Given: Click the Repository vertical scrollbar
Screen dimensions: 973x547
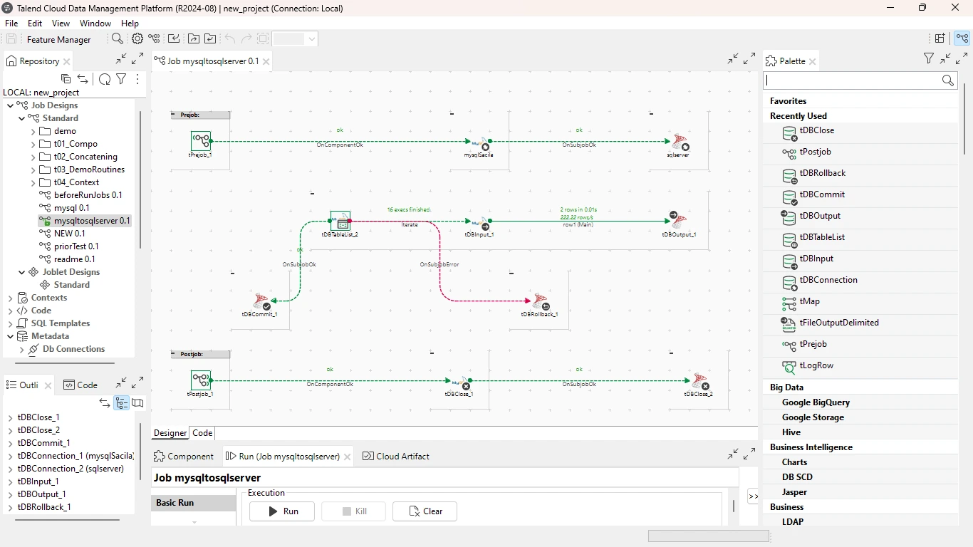Looking at the screenshot, I should coord(140,178).
